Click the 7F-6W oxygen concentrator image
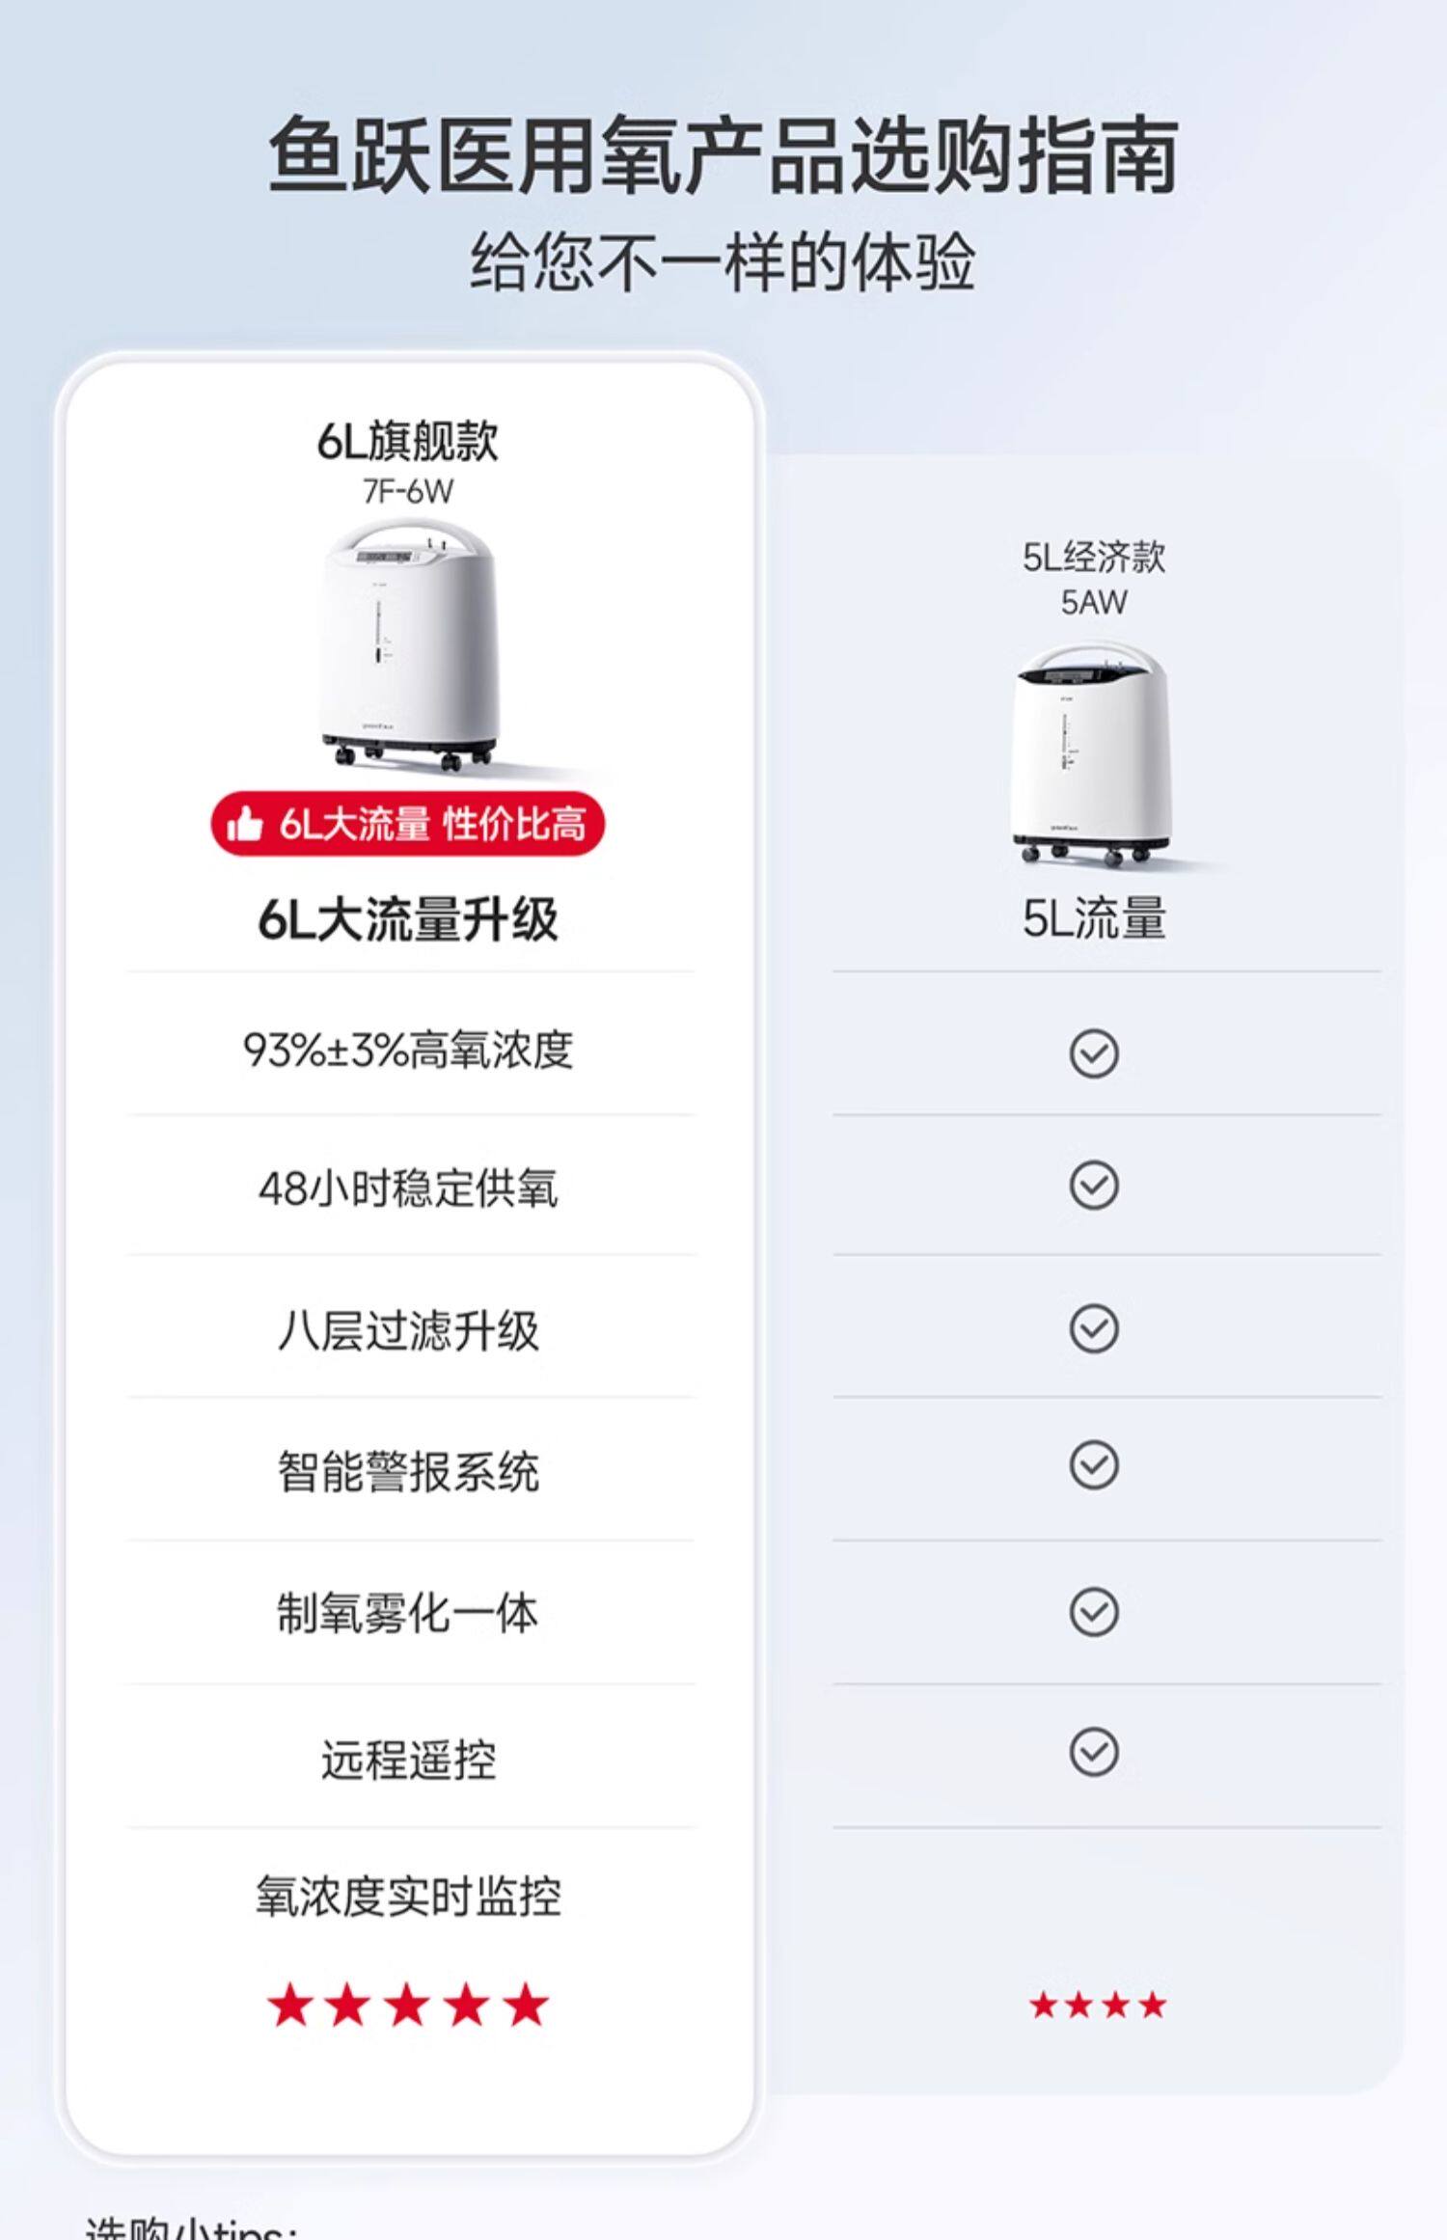 408,646
